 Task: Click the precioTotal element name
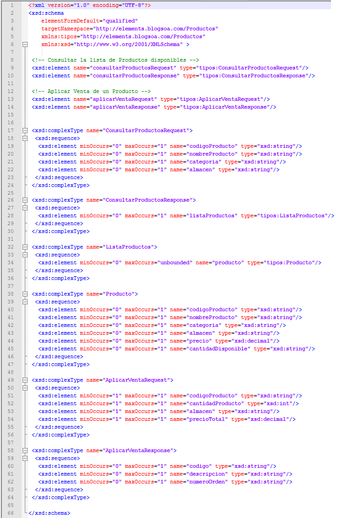click(207, 419)
